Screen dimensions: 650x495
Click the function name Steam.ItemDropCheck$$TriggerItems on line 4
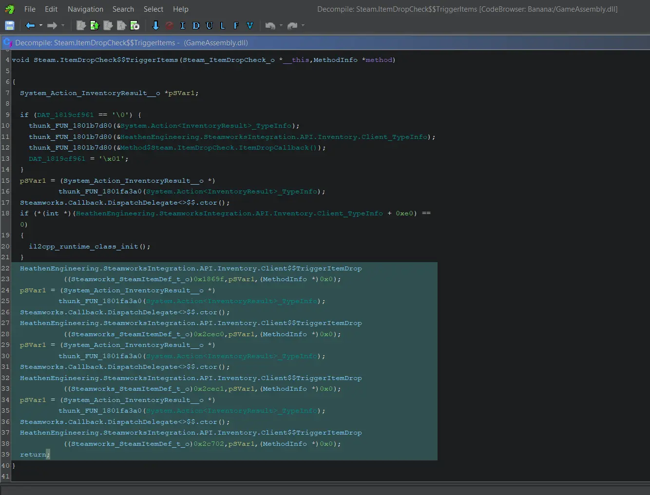[x=106, y=60]
